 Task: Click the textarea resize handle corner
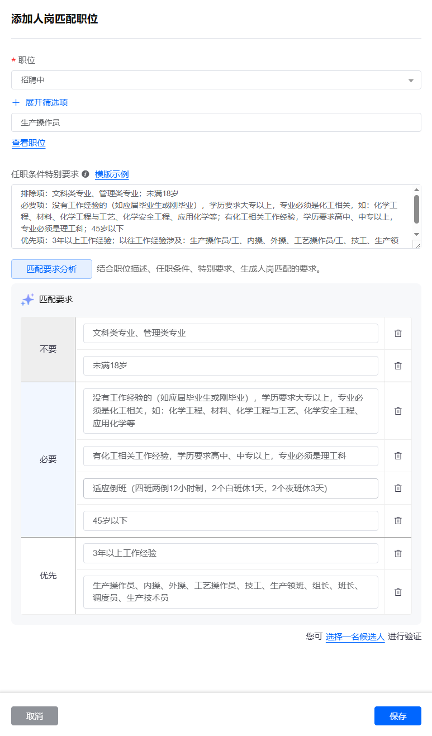[x=417, y=244]
